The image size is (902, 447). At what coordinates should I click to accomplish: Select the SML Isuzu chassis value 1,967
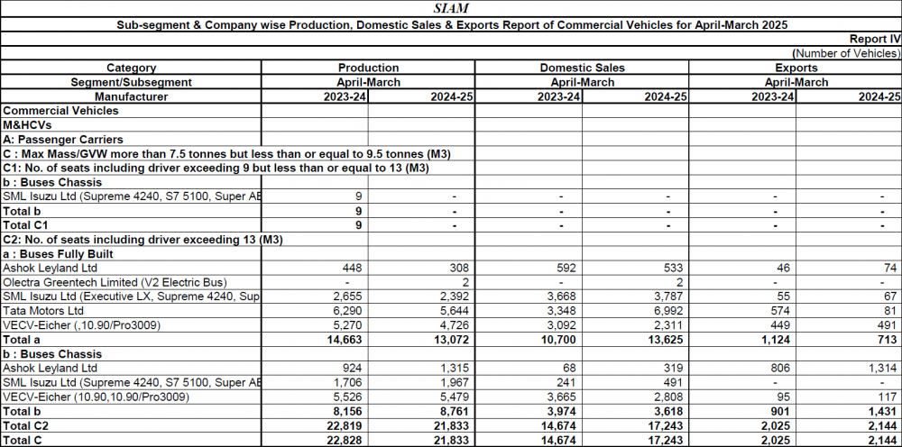coord(455,382)
